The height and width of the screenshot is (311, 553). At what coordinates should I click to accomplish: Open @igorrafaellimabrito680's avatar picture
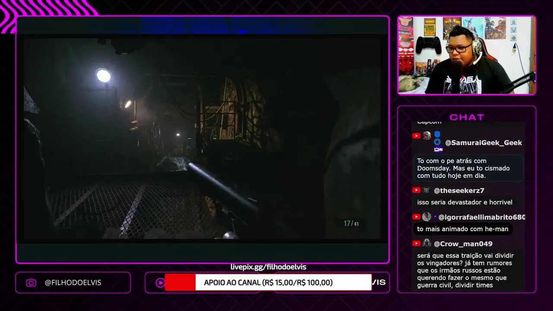[427, 217]
